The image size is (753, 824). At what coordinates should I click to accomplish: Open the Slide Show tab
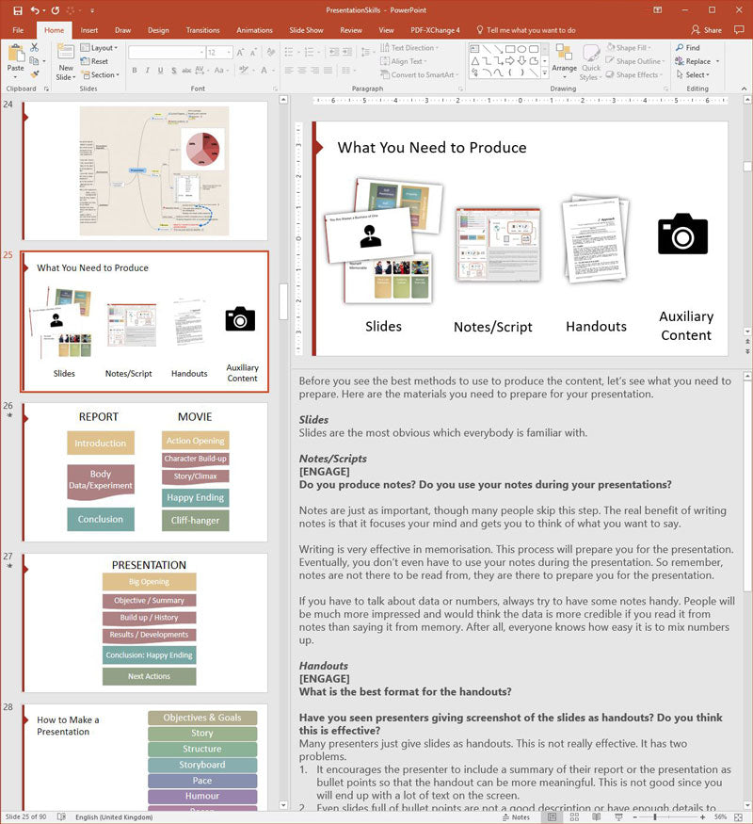306,30
